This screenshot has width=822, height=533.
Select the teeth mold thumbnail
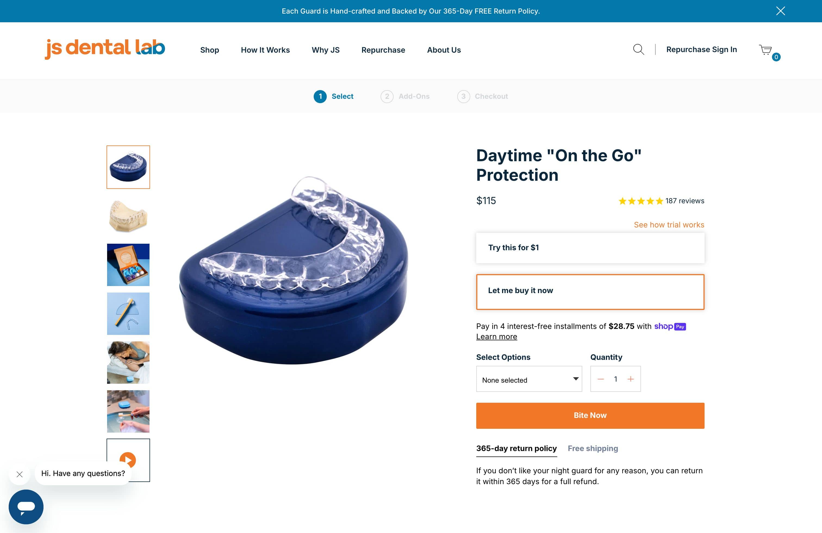[x=128, y=216]
